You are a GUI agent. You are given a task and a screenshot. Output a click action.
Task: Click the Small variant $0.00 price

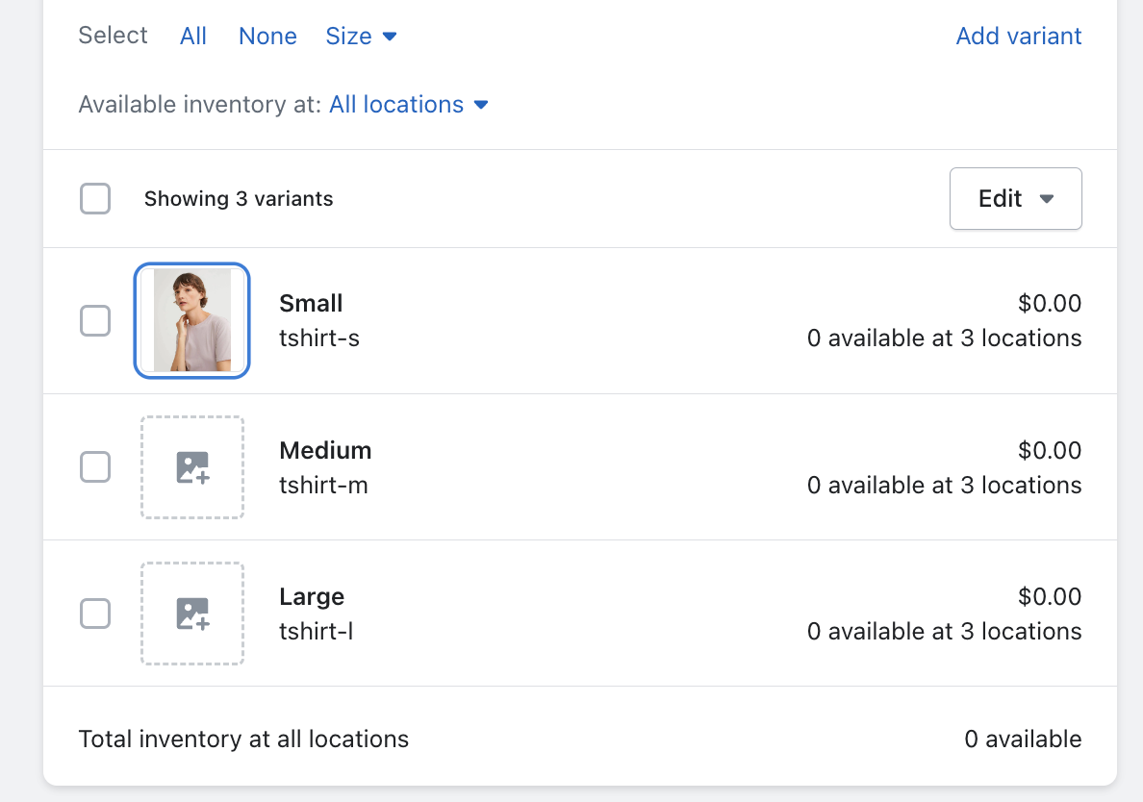pos(1050,304)
